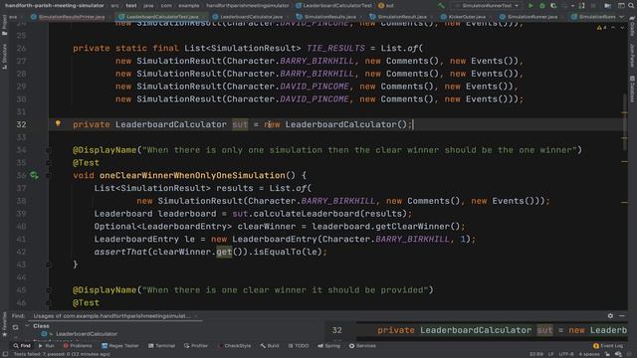Click the warnings indicator in editor corner
The image size is (637, 358).
[x=601, y=28]
